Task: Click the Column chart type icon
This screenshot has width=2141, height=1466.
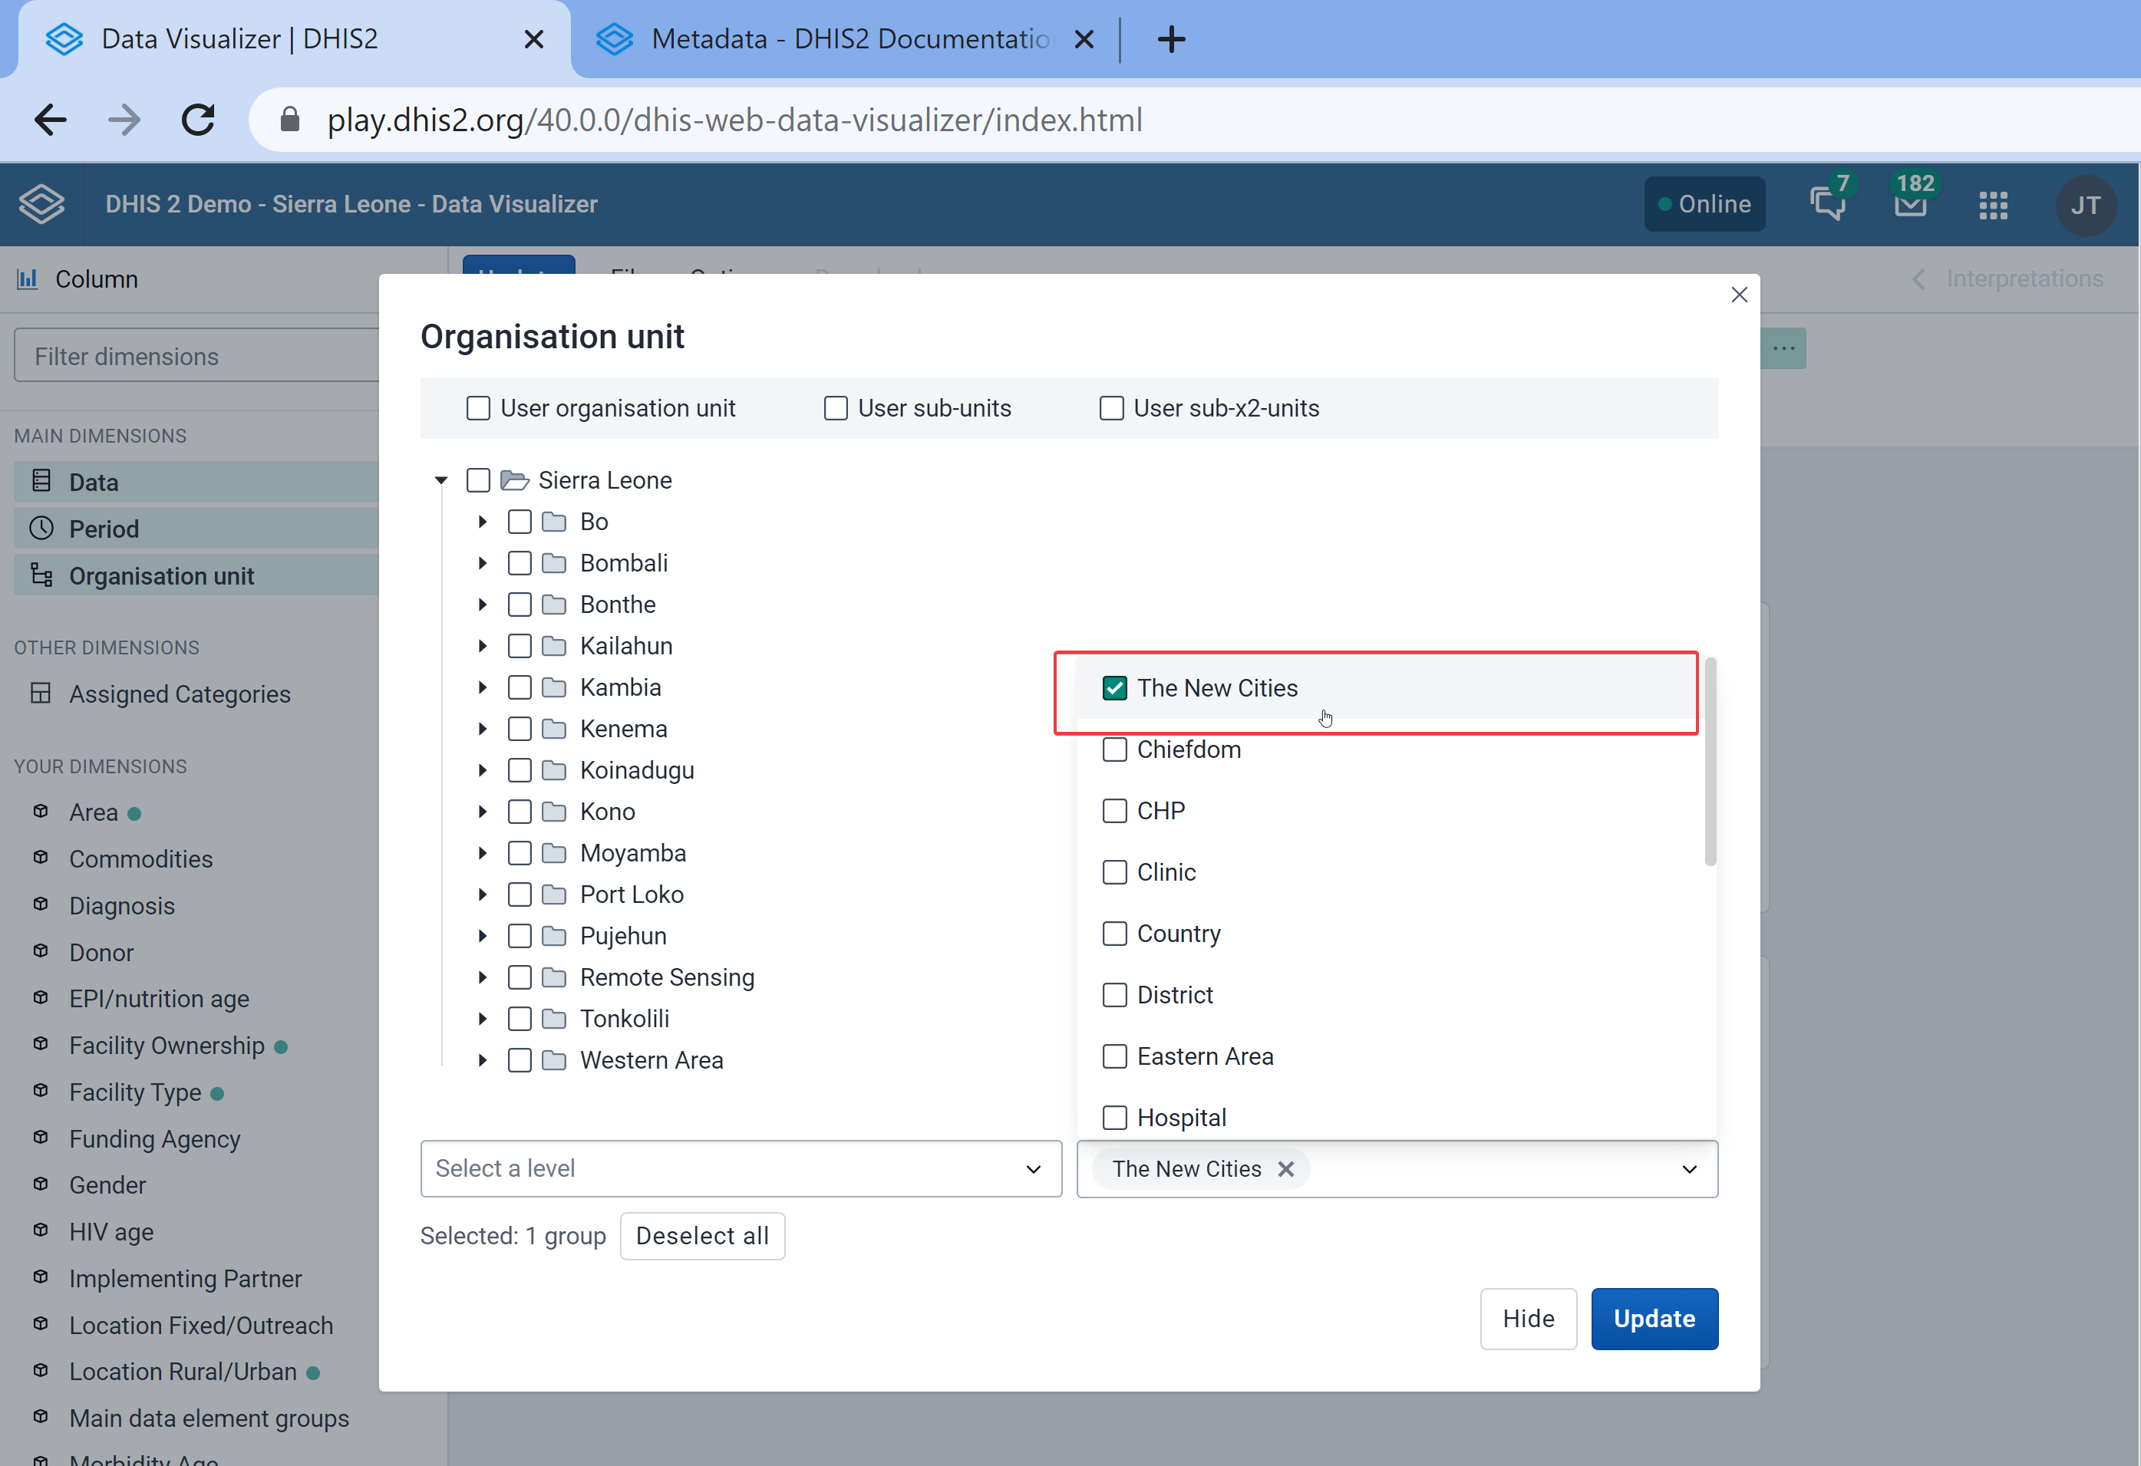Action: [28, 279]
